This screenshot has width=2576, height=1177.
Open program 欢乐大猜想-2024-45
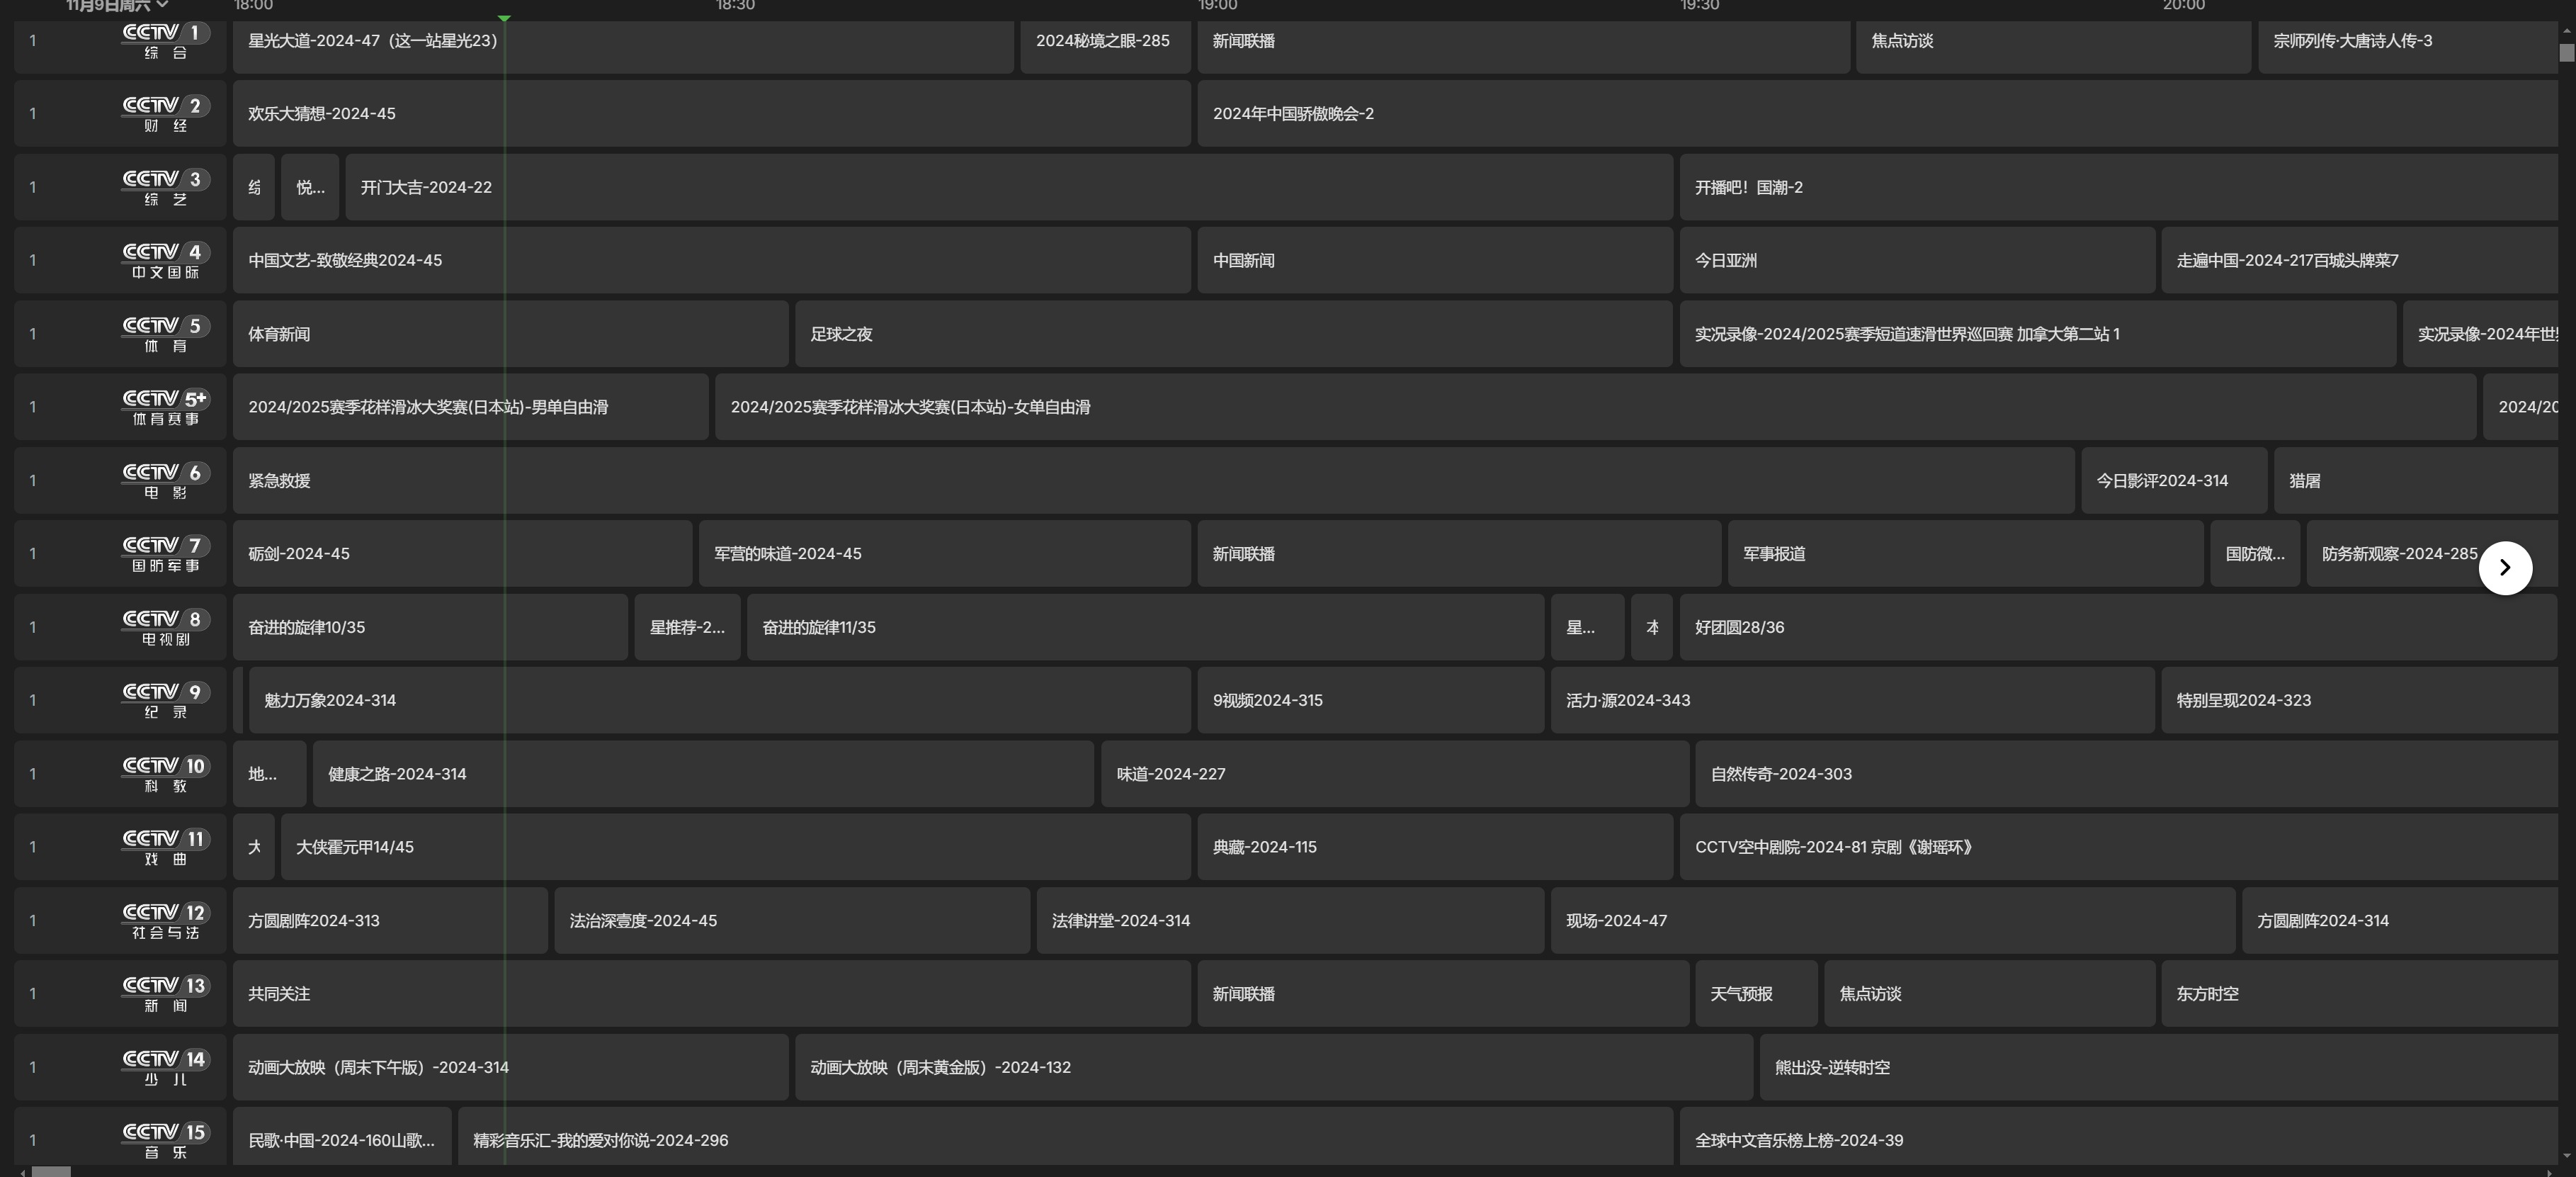click(712, 114)
